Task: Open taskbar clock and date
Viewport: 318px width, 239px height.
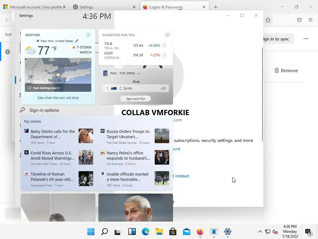Action: [x=290, y=232]
